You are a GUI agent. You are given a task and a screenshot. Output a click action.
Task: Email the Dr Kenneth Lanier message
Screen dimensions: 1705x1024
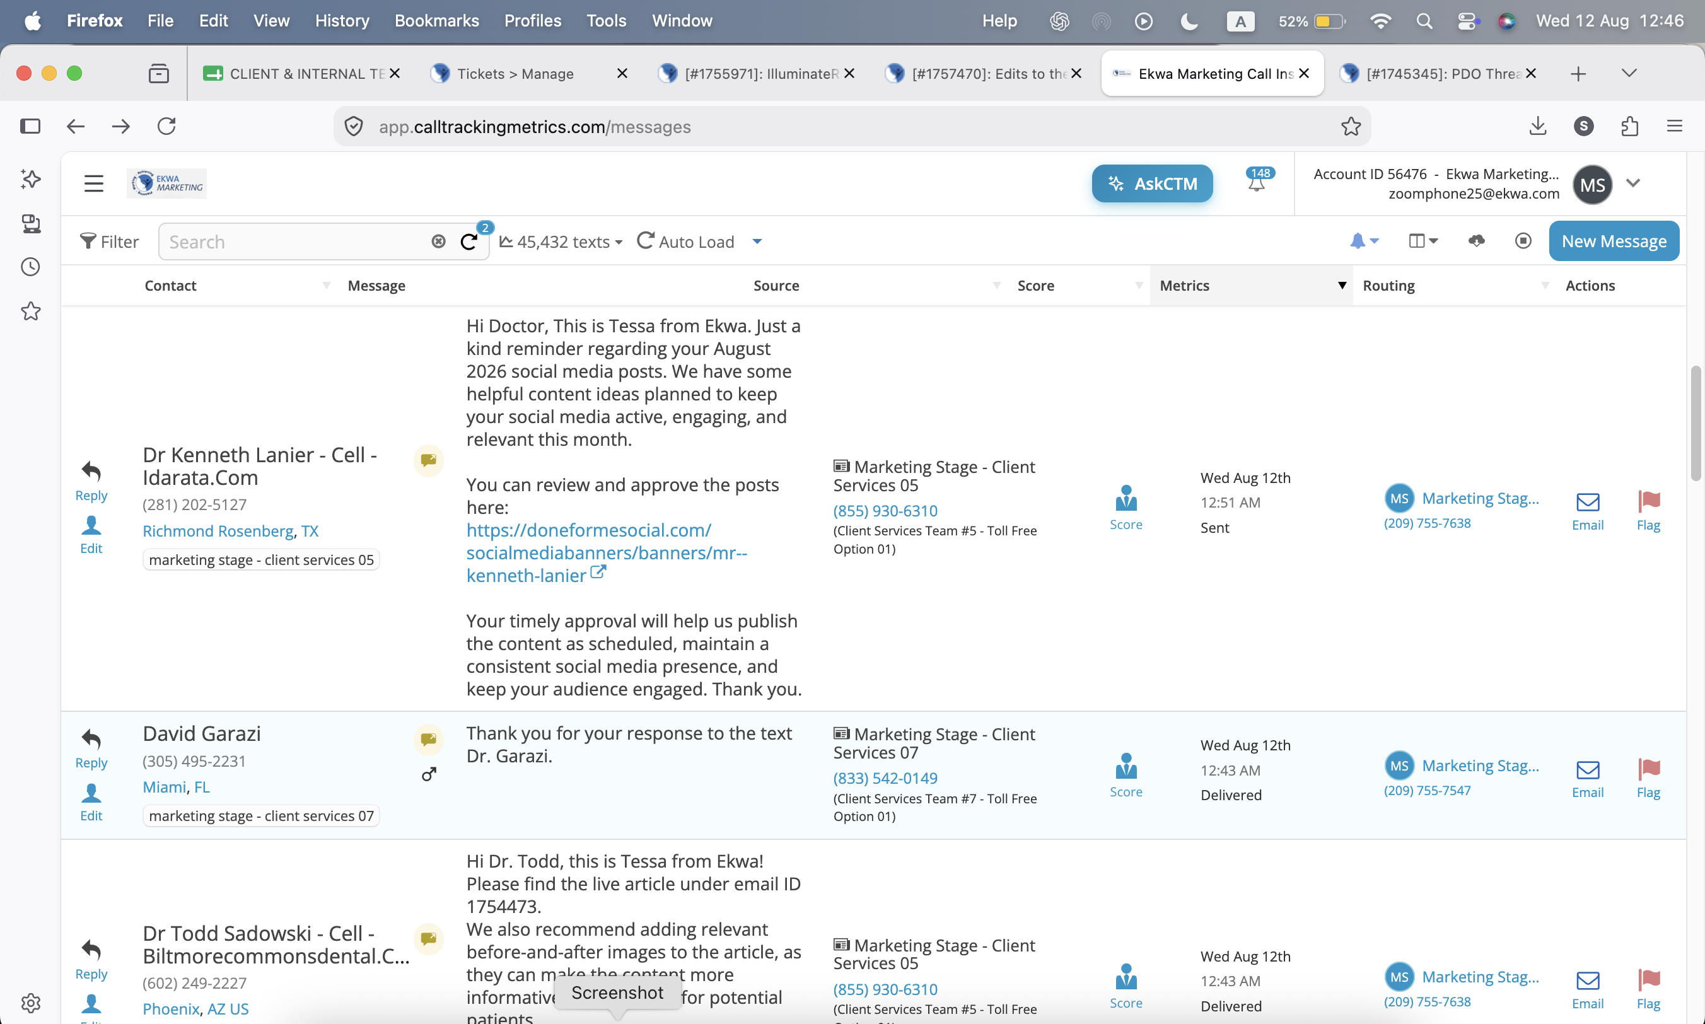1588,511
